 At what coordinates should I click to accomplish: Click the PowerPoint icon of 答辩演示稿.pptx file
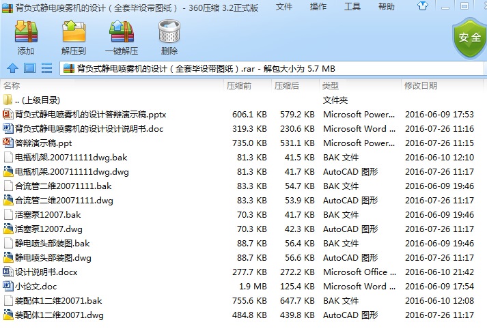[8, 114]
